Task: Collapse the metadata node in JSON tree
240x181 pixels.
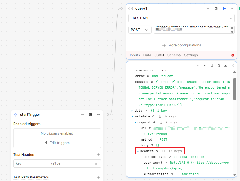Action: pyautogui.click(x=132, y=116)
